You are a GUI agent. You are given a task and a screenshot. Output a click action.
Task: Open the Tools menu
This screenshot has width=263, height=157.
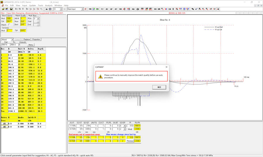[x=40, y=5]
